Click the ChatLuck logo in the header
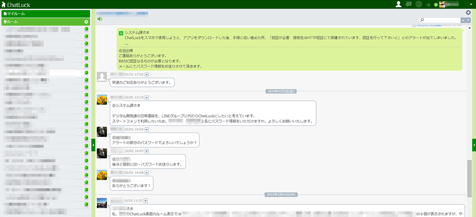The width and height of the screenshot is (476, 217). (x=16, y=5)
